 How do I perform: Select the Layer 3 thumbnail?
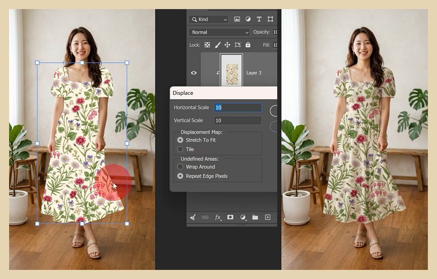point(231,70)
